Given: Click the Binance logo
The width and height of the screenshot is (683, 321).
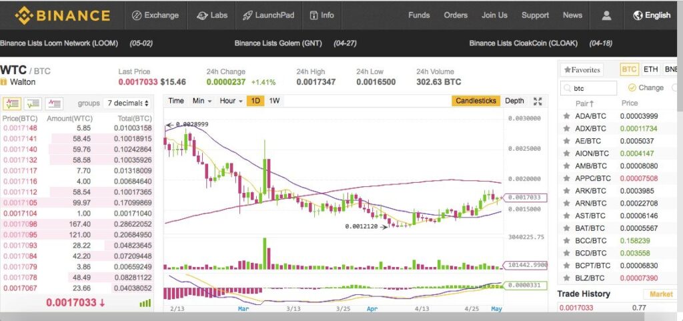Looking at the screenshot, I should pyautogui.click(x=62, y=15).
